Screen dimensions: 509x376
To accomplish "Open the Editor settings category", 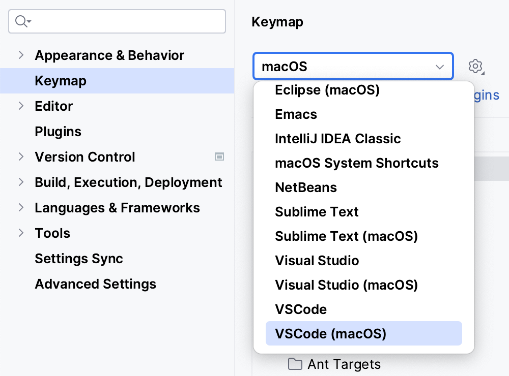I will pyautogui.click(x=53, y=106).
